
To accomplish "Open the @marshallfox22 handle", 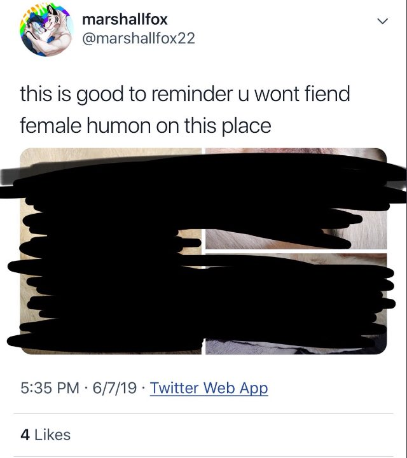I will [139, 39].
